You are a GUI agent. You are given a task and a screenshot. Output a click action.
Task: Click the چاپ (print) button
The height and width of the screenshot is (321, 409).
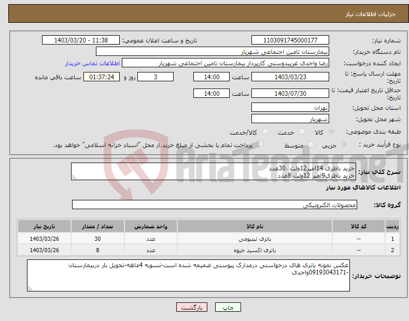(x=228, y=307)
